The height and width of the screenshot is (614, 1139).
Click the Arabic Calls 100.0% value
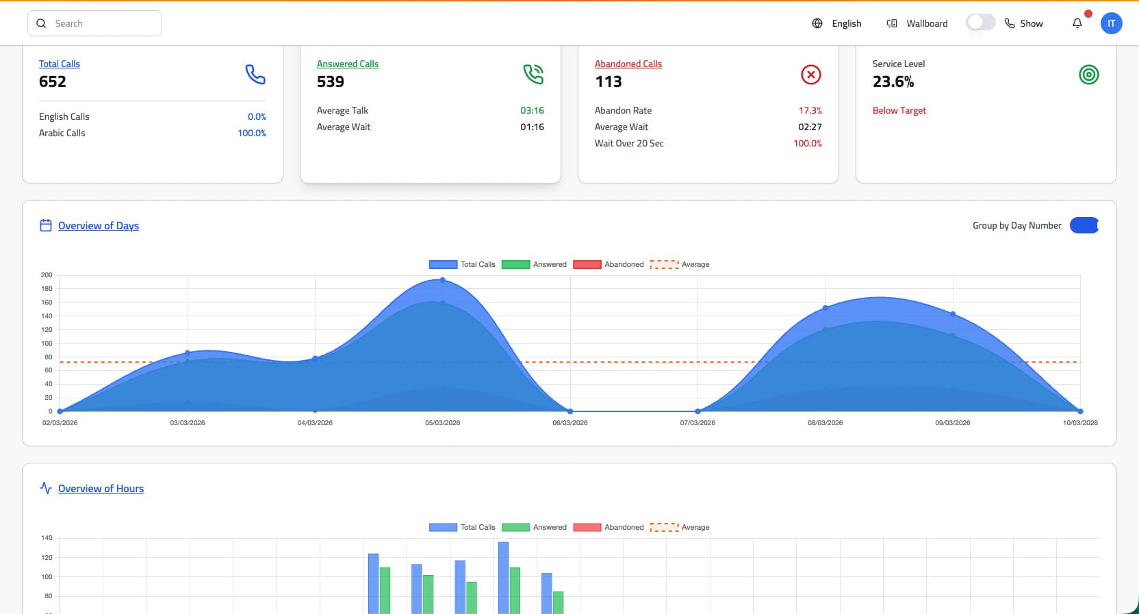click(x=252, y=133)
